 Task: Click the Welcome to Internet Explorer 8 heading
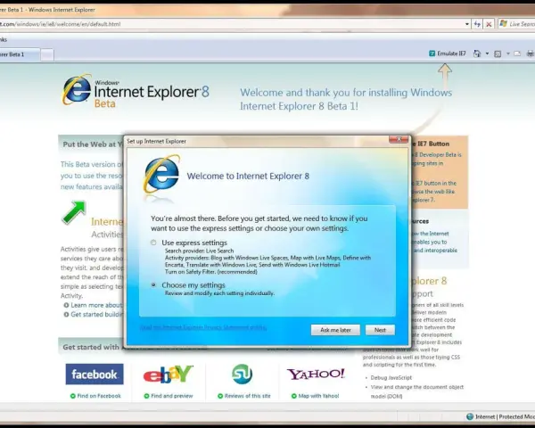(248, 177)
